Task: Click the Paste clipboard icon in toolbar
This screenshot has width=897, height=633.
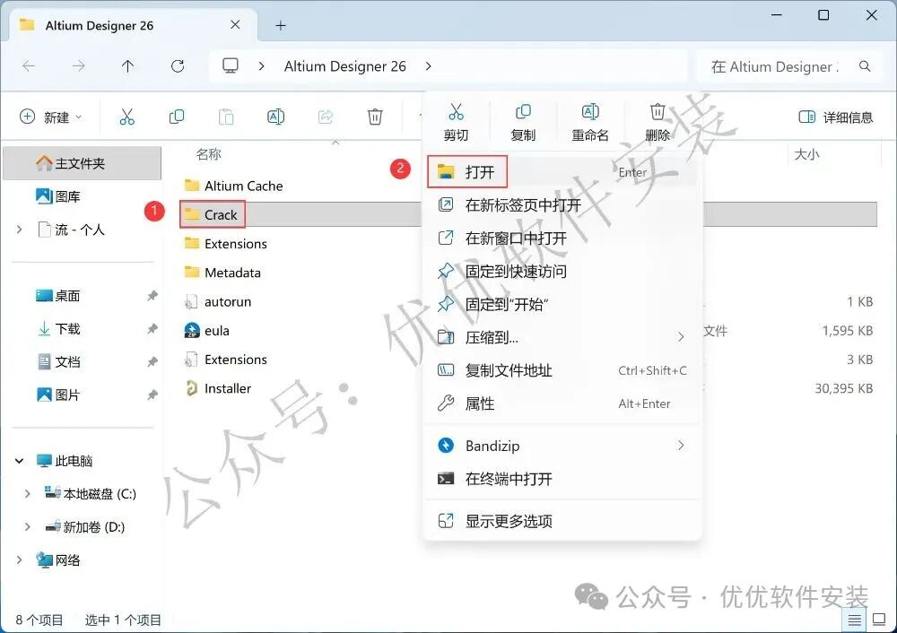Action: click(226, 117)
